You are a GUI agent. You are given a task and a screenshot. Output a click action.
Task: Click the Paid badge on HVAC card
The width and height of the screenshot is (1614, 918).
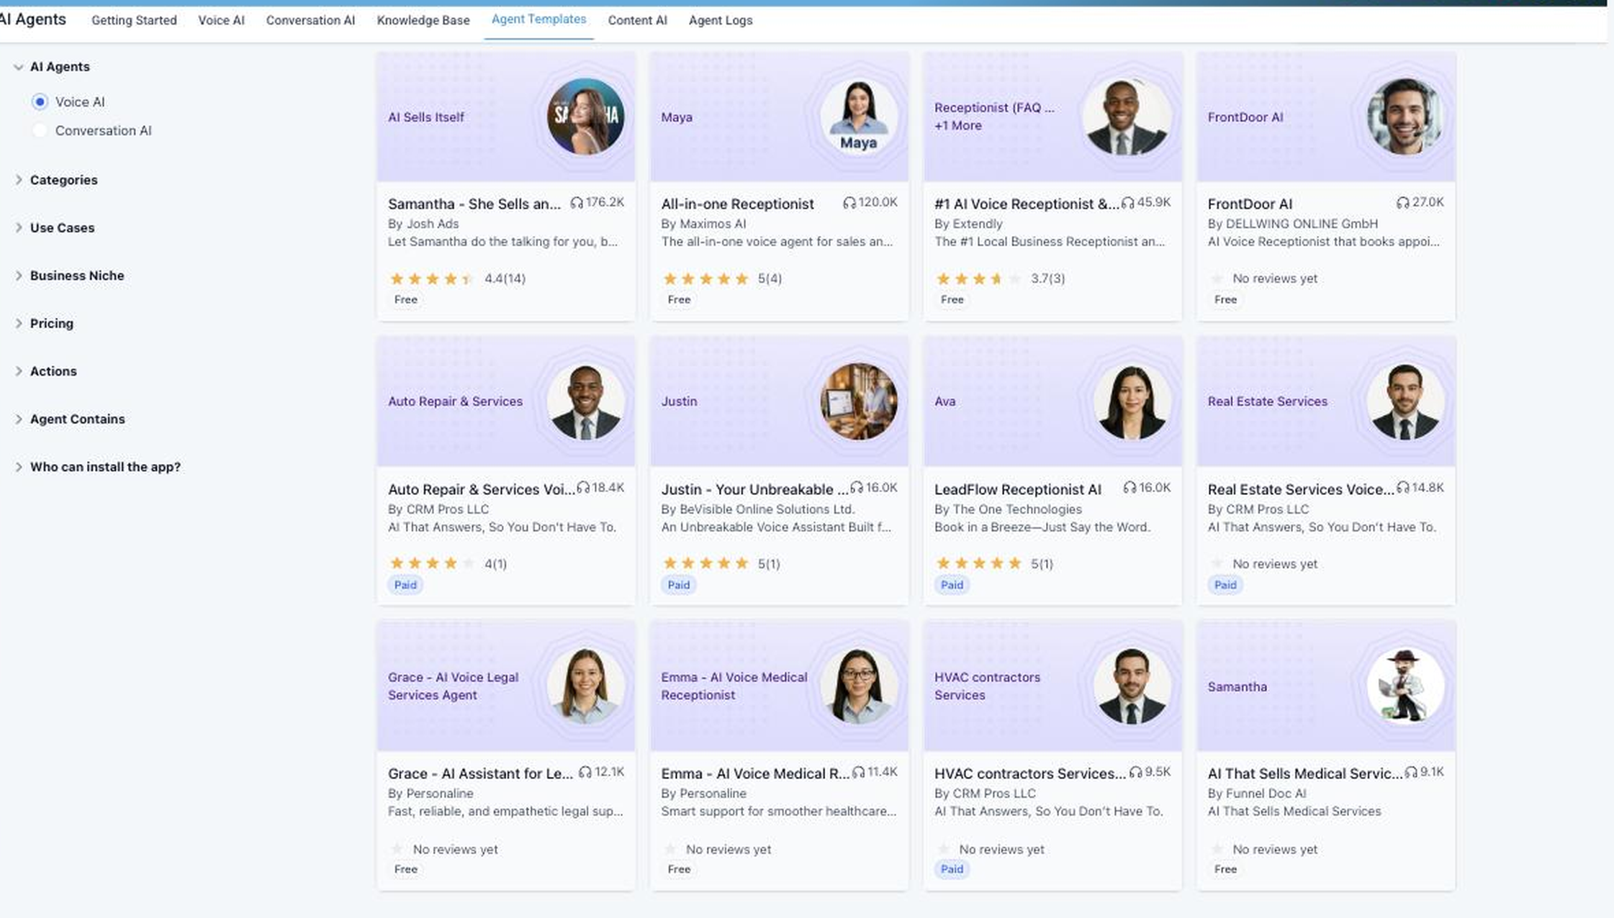pyautogui.click(x=952, y=869)
